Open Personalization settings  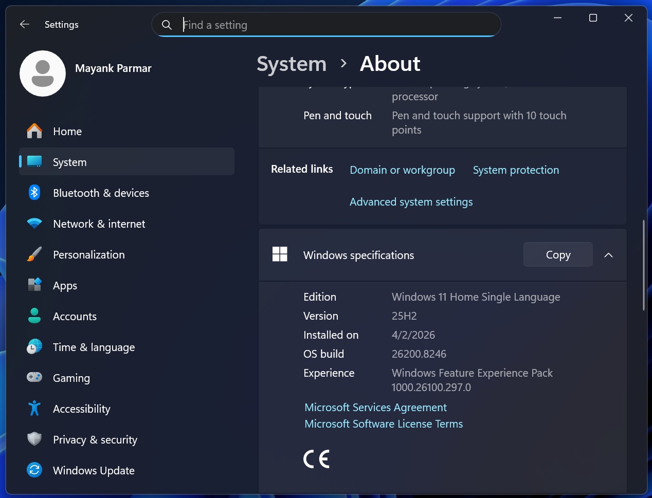tap(126, 254)
